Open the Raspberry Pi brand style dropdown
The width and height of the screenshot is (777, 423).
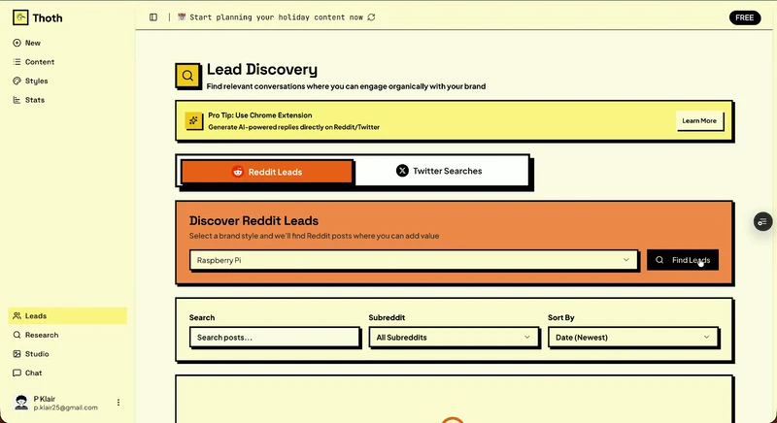(x=414, y=260)
